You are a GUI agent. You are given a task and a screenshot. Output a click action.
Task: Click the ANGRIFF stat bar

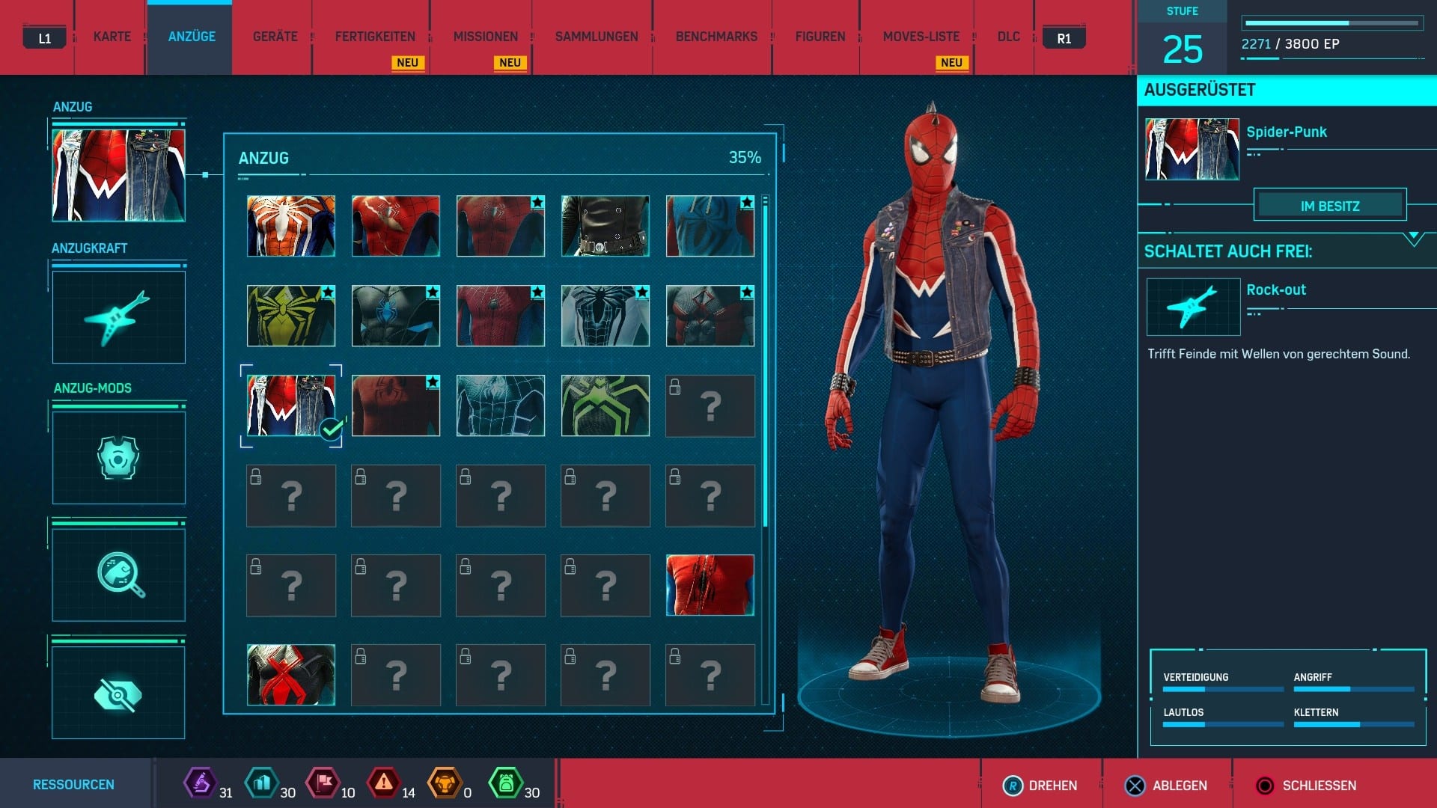(x=1354, y=689)
